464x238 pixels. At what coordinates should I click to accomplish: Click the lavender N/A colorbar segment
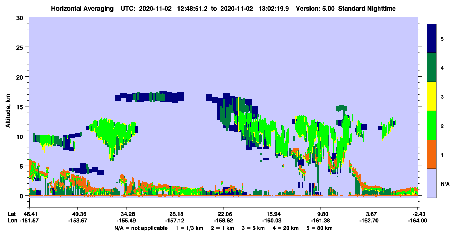click(x=432, y=183)
